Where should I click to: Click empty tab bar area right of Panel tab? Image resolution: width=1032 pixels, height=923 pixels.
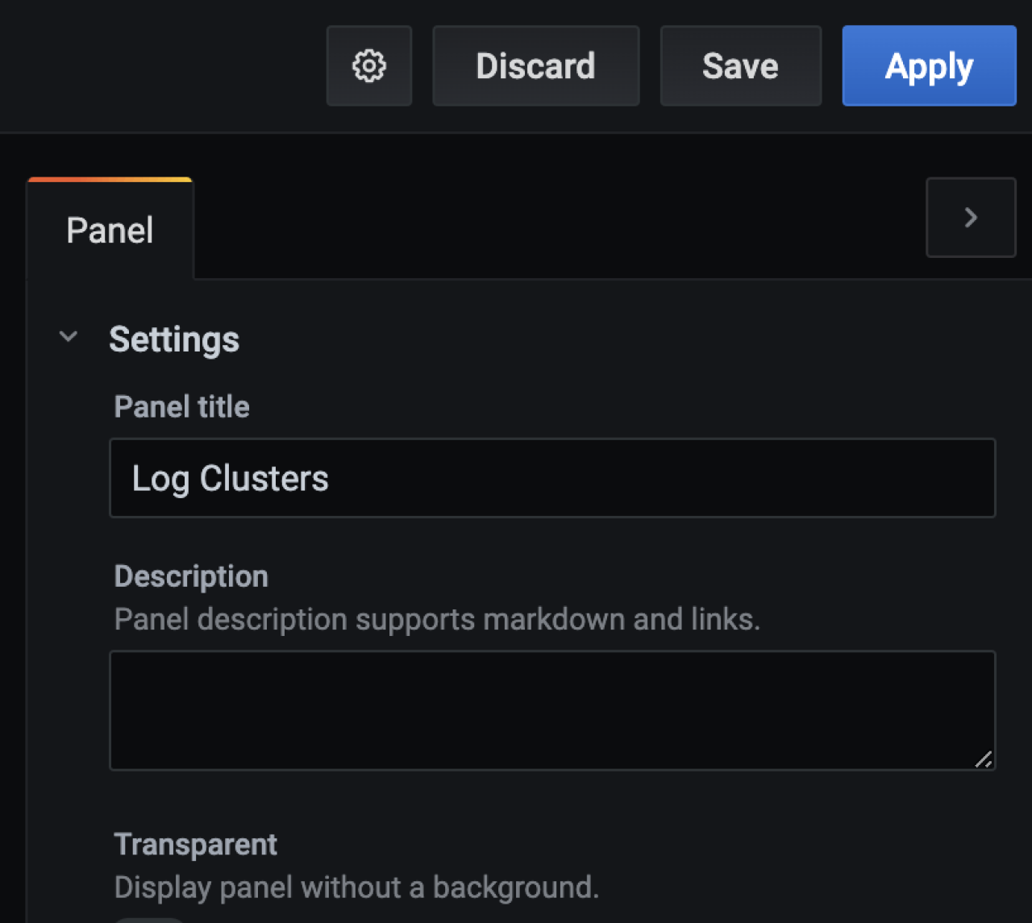pos(556,230)
